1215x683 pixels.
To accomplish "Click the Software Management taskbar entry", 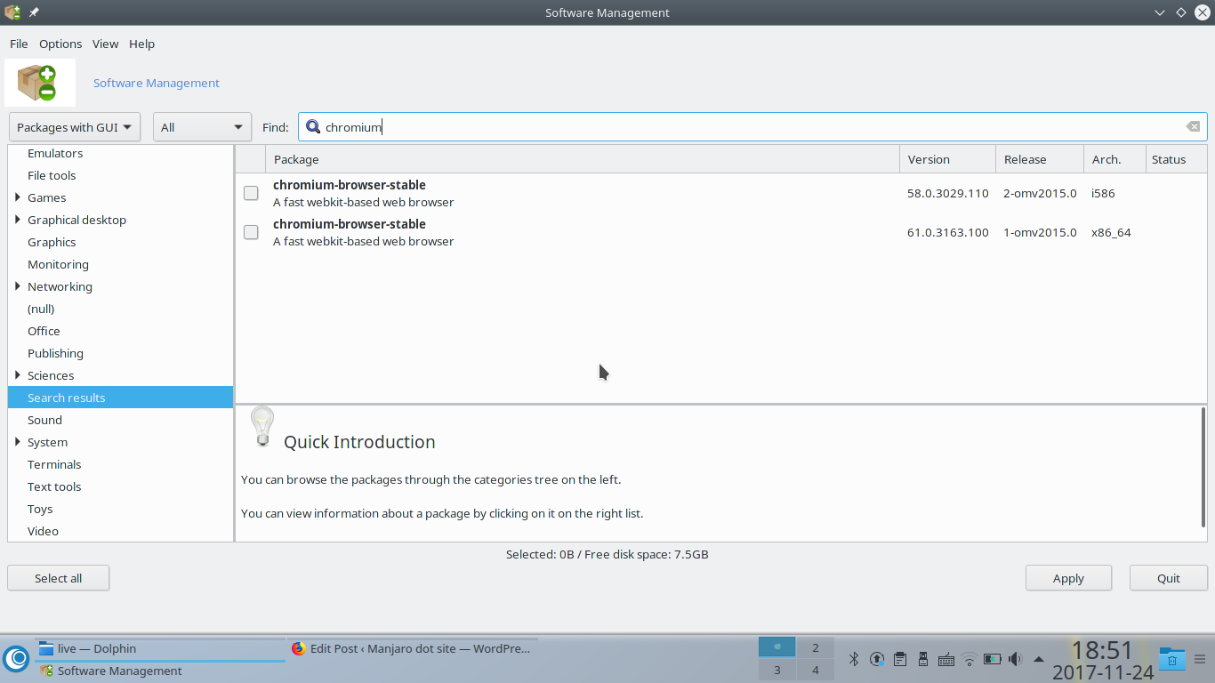I will (160, 671).
